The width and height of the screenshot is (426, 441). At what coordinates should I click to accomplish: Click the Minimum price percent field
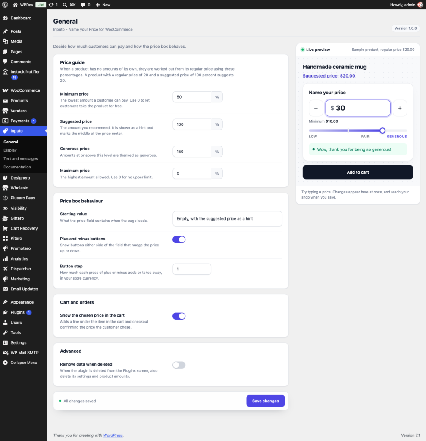click(x=192, y=97)
